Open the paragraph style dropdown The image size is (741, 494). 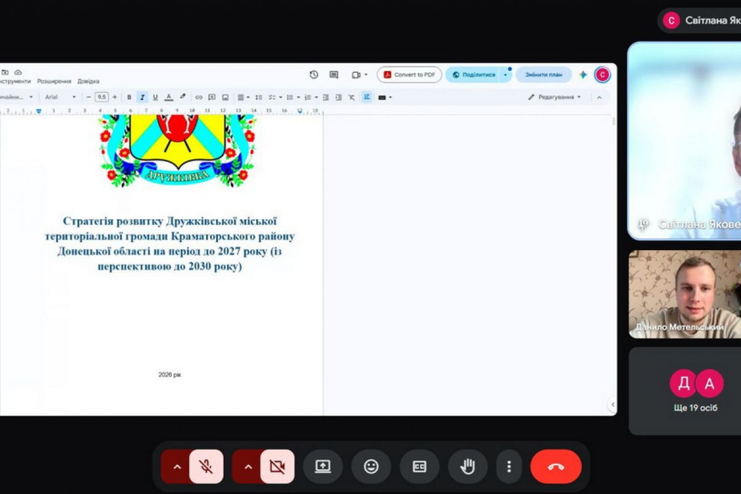pyautogui.click(x=17, y=97)
